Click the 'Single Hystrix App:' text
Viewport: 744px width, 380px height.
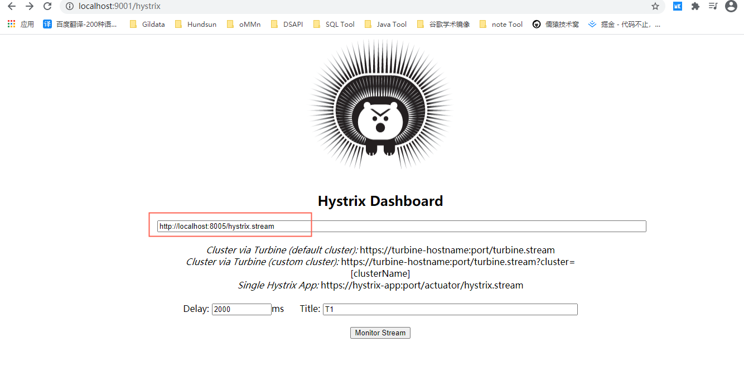point(278,285)
